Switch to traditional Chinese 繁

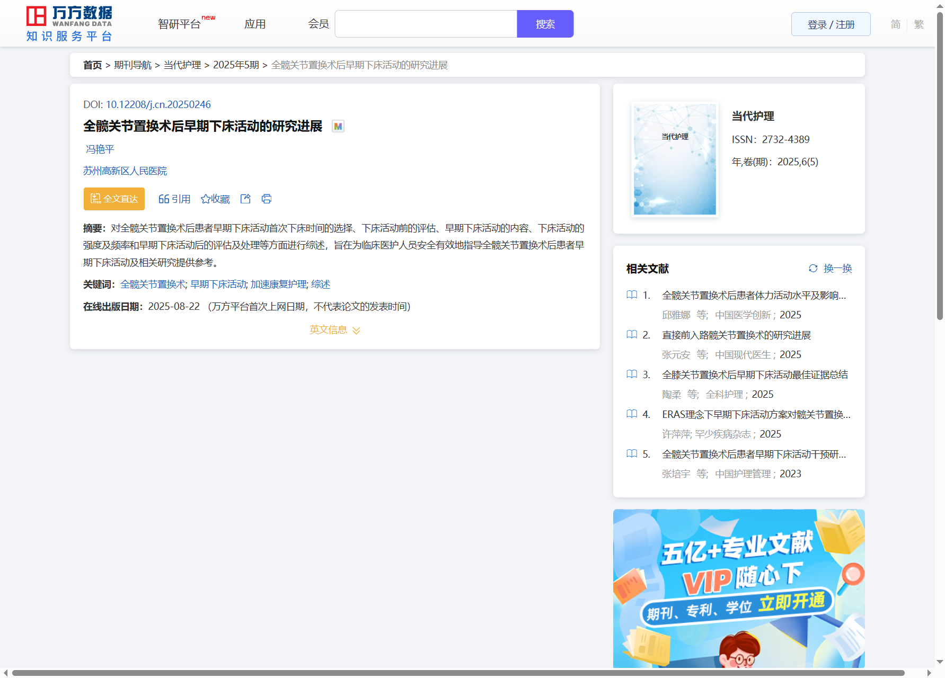point(918,24)
